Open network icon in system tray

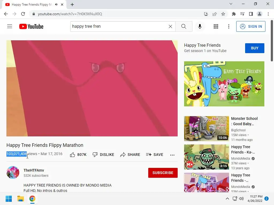[235, 199]
